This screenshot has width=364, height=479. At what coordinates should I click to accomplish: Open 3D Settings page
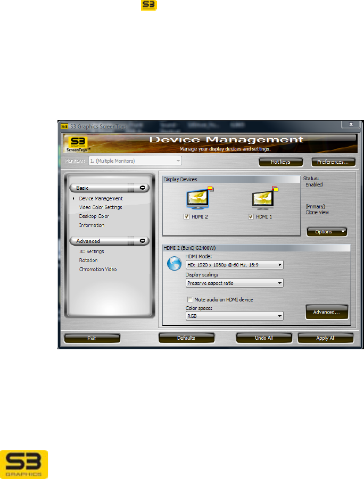click(92, 251)
